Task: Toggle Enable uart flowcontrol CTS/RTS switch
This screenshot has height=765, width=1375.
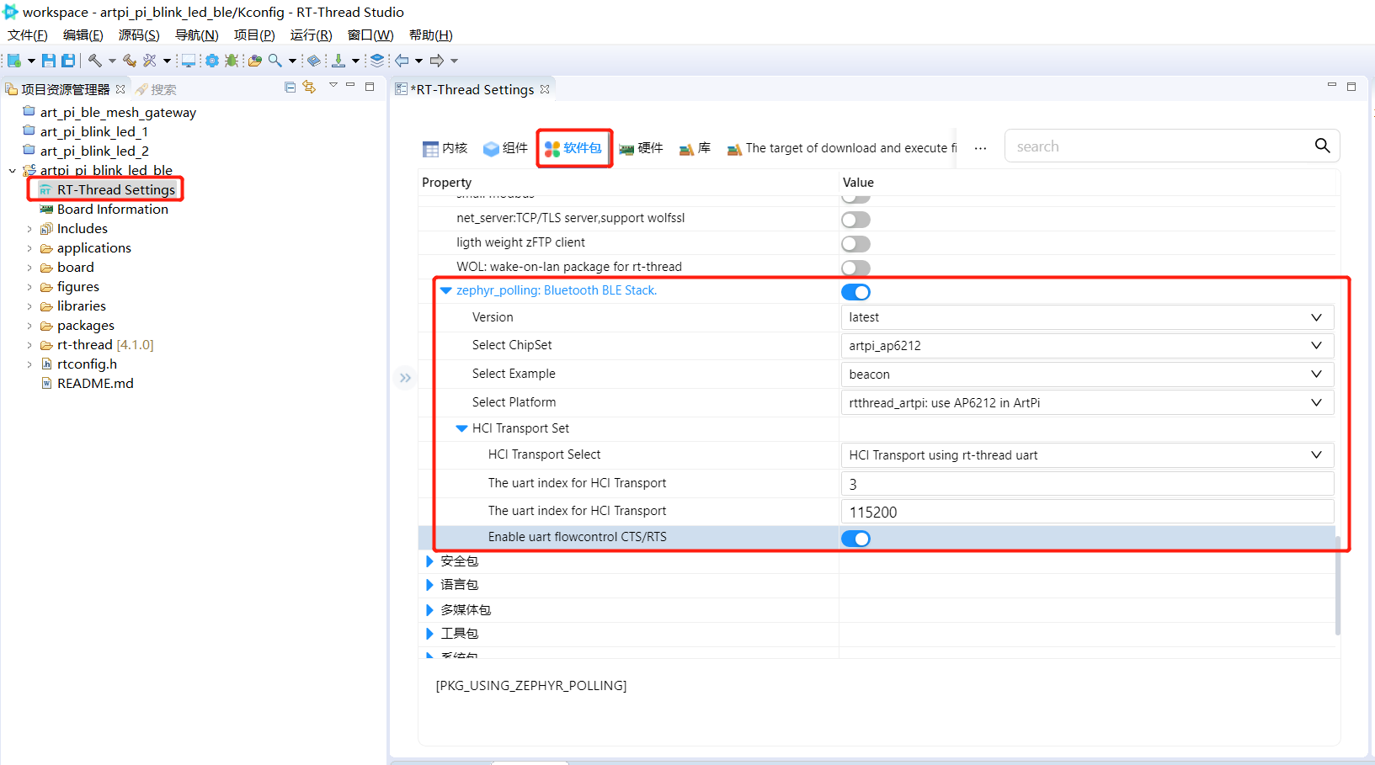Action: (x=855, y=539)
